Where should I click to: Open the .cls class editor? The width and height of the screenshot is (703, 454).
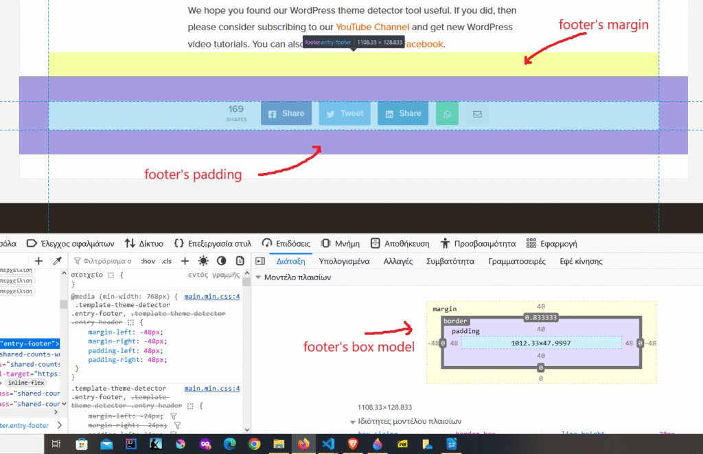click(166, 261)
